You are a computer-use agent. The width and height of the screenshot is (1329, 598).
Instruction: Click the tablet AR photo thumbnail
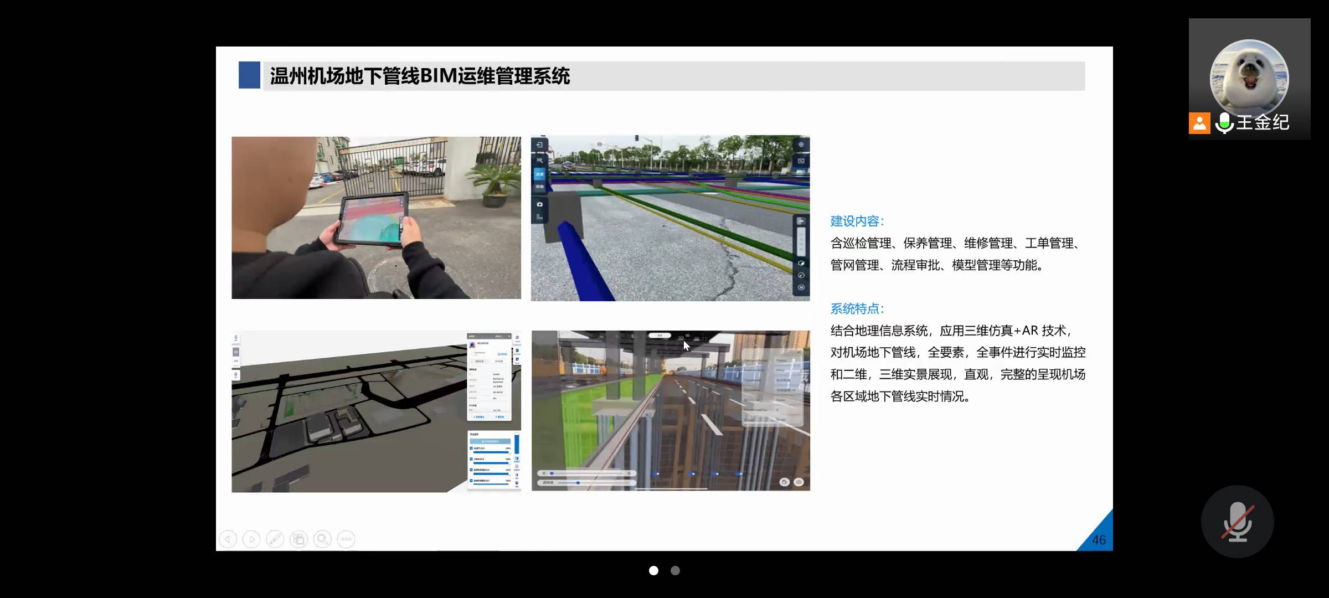[x=376, y=218]
